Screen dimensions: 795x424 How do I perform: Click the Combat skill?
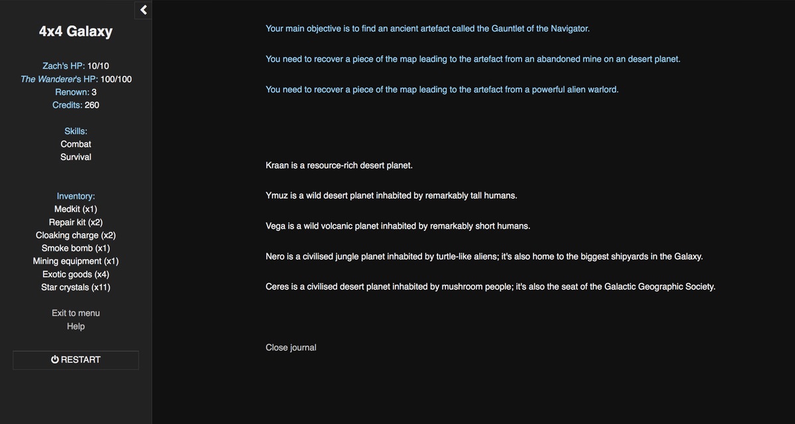76,144
